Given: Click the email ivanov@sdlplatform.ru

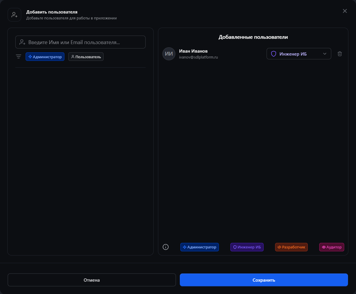Looking at the screenshot, I should pyautogui.click(x=199, y=57).
